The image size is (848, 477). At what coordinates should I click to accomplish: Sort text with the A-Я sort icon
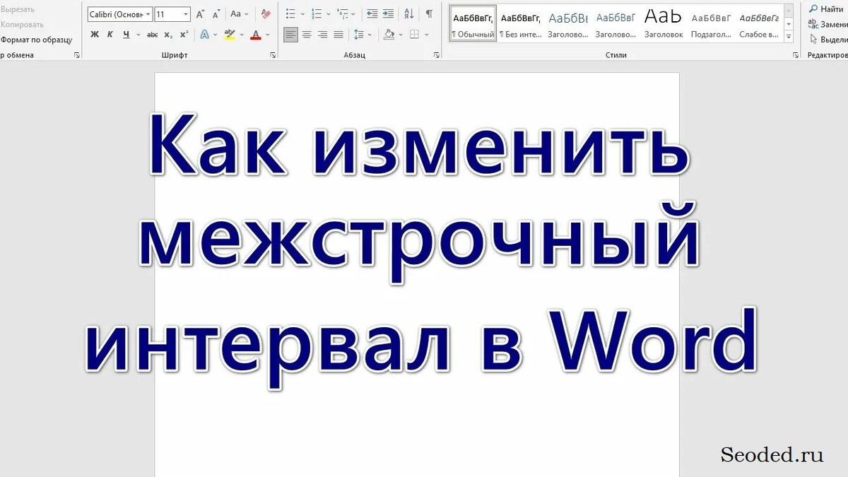click(409, 14)
